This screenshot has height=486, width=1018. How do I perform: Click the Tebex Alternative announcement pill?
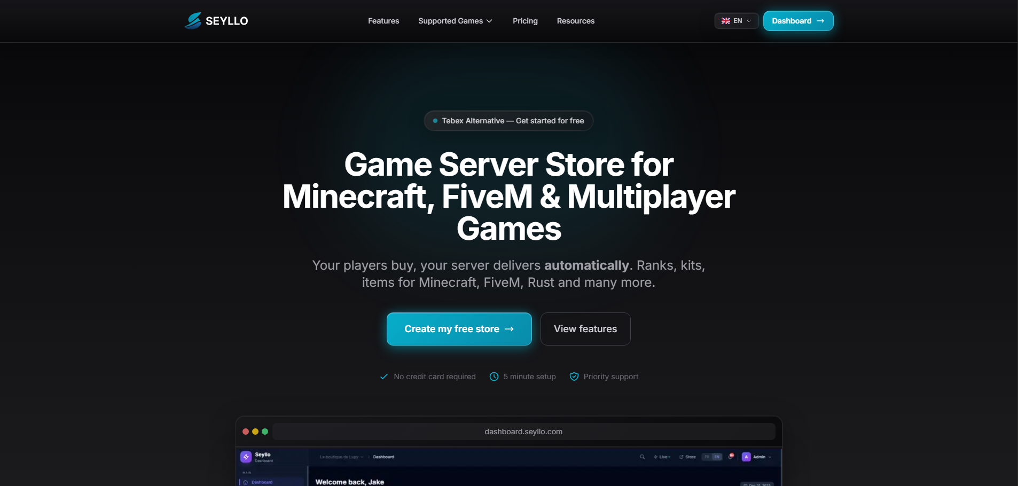[x=508, y=121]
